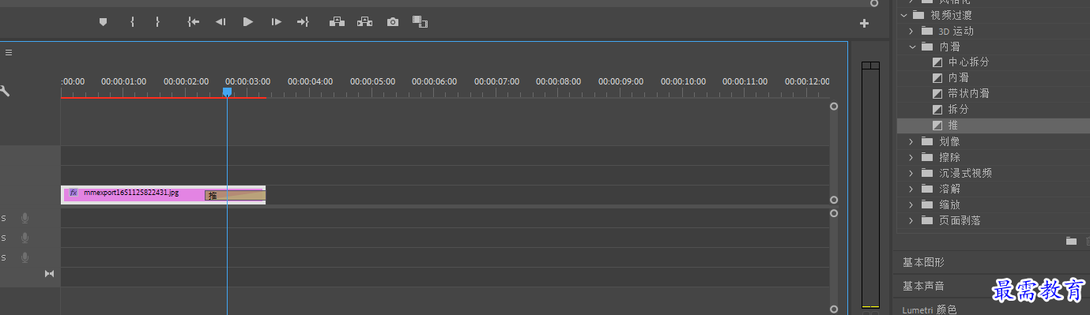1090x315 pixels.
Task: Expand the 溶解 transitions folder
Action: (911, 189)
